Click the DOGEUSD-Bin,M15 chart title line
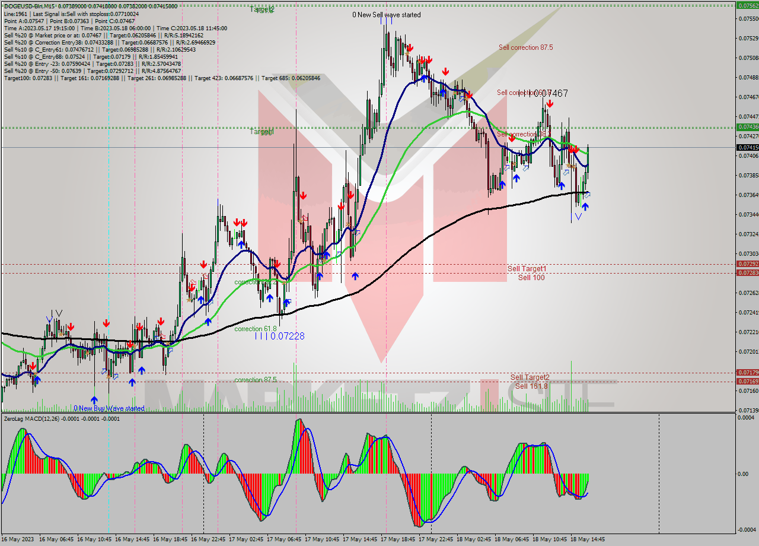This screenshot has height=546, width=759. [90, 6]
